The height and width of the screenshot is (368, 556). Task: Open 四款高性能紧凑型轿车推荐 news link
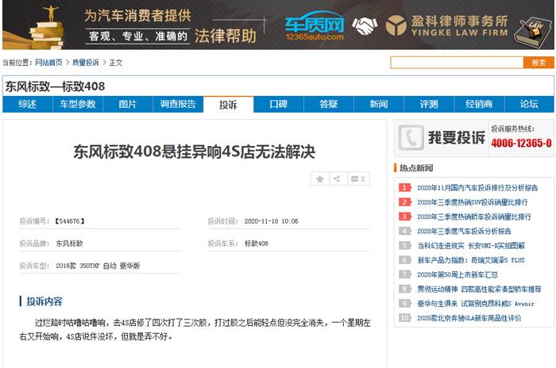tap(479, 289)
